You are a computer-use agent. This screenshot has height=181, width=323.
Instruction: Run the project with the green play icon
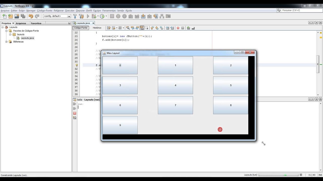click(88, 16)
